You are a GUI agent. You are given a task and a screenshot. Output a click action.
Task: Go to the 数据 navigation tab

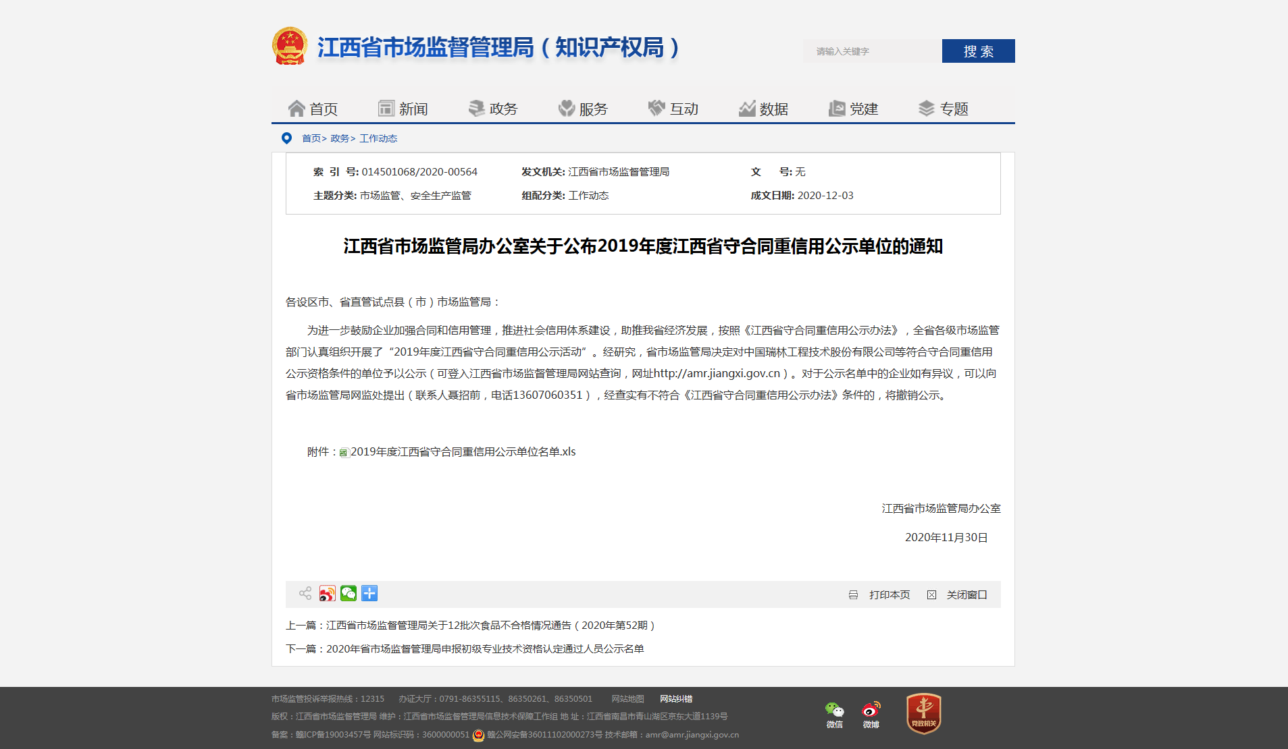pos(763,109)
